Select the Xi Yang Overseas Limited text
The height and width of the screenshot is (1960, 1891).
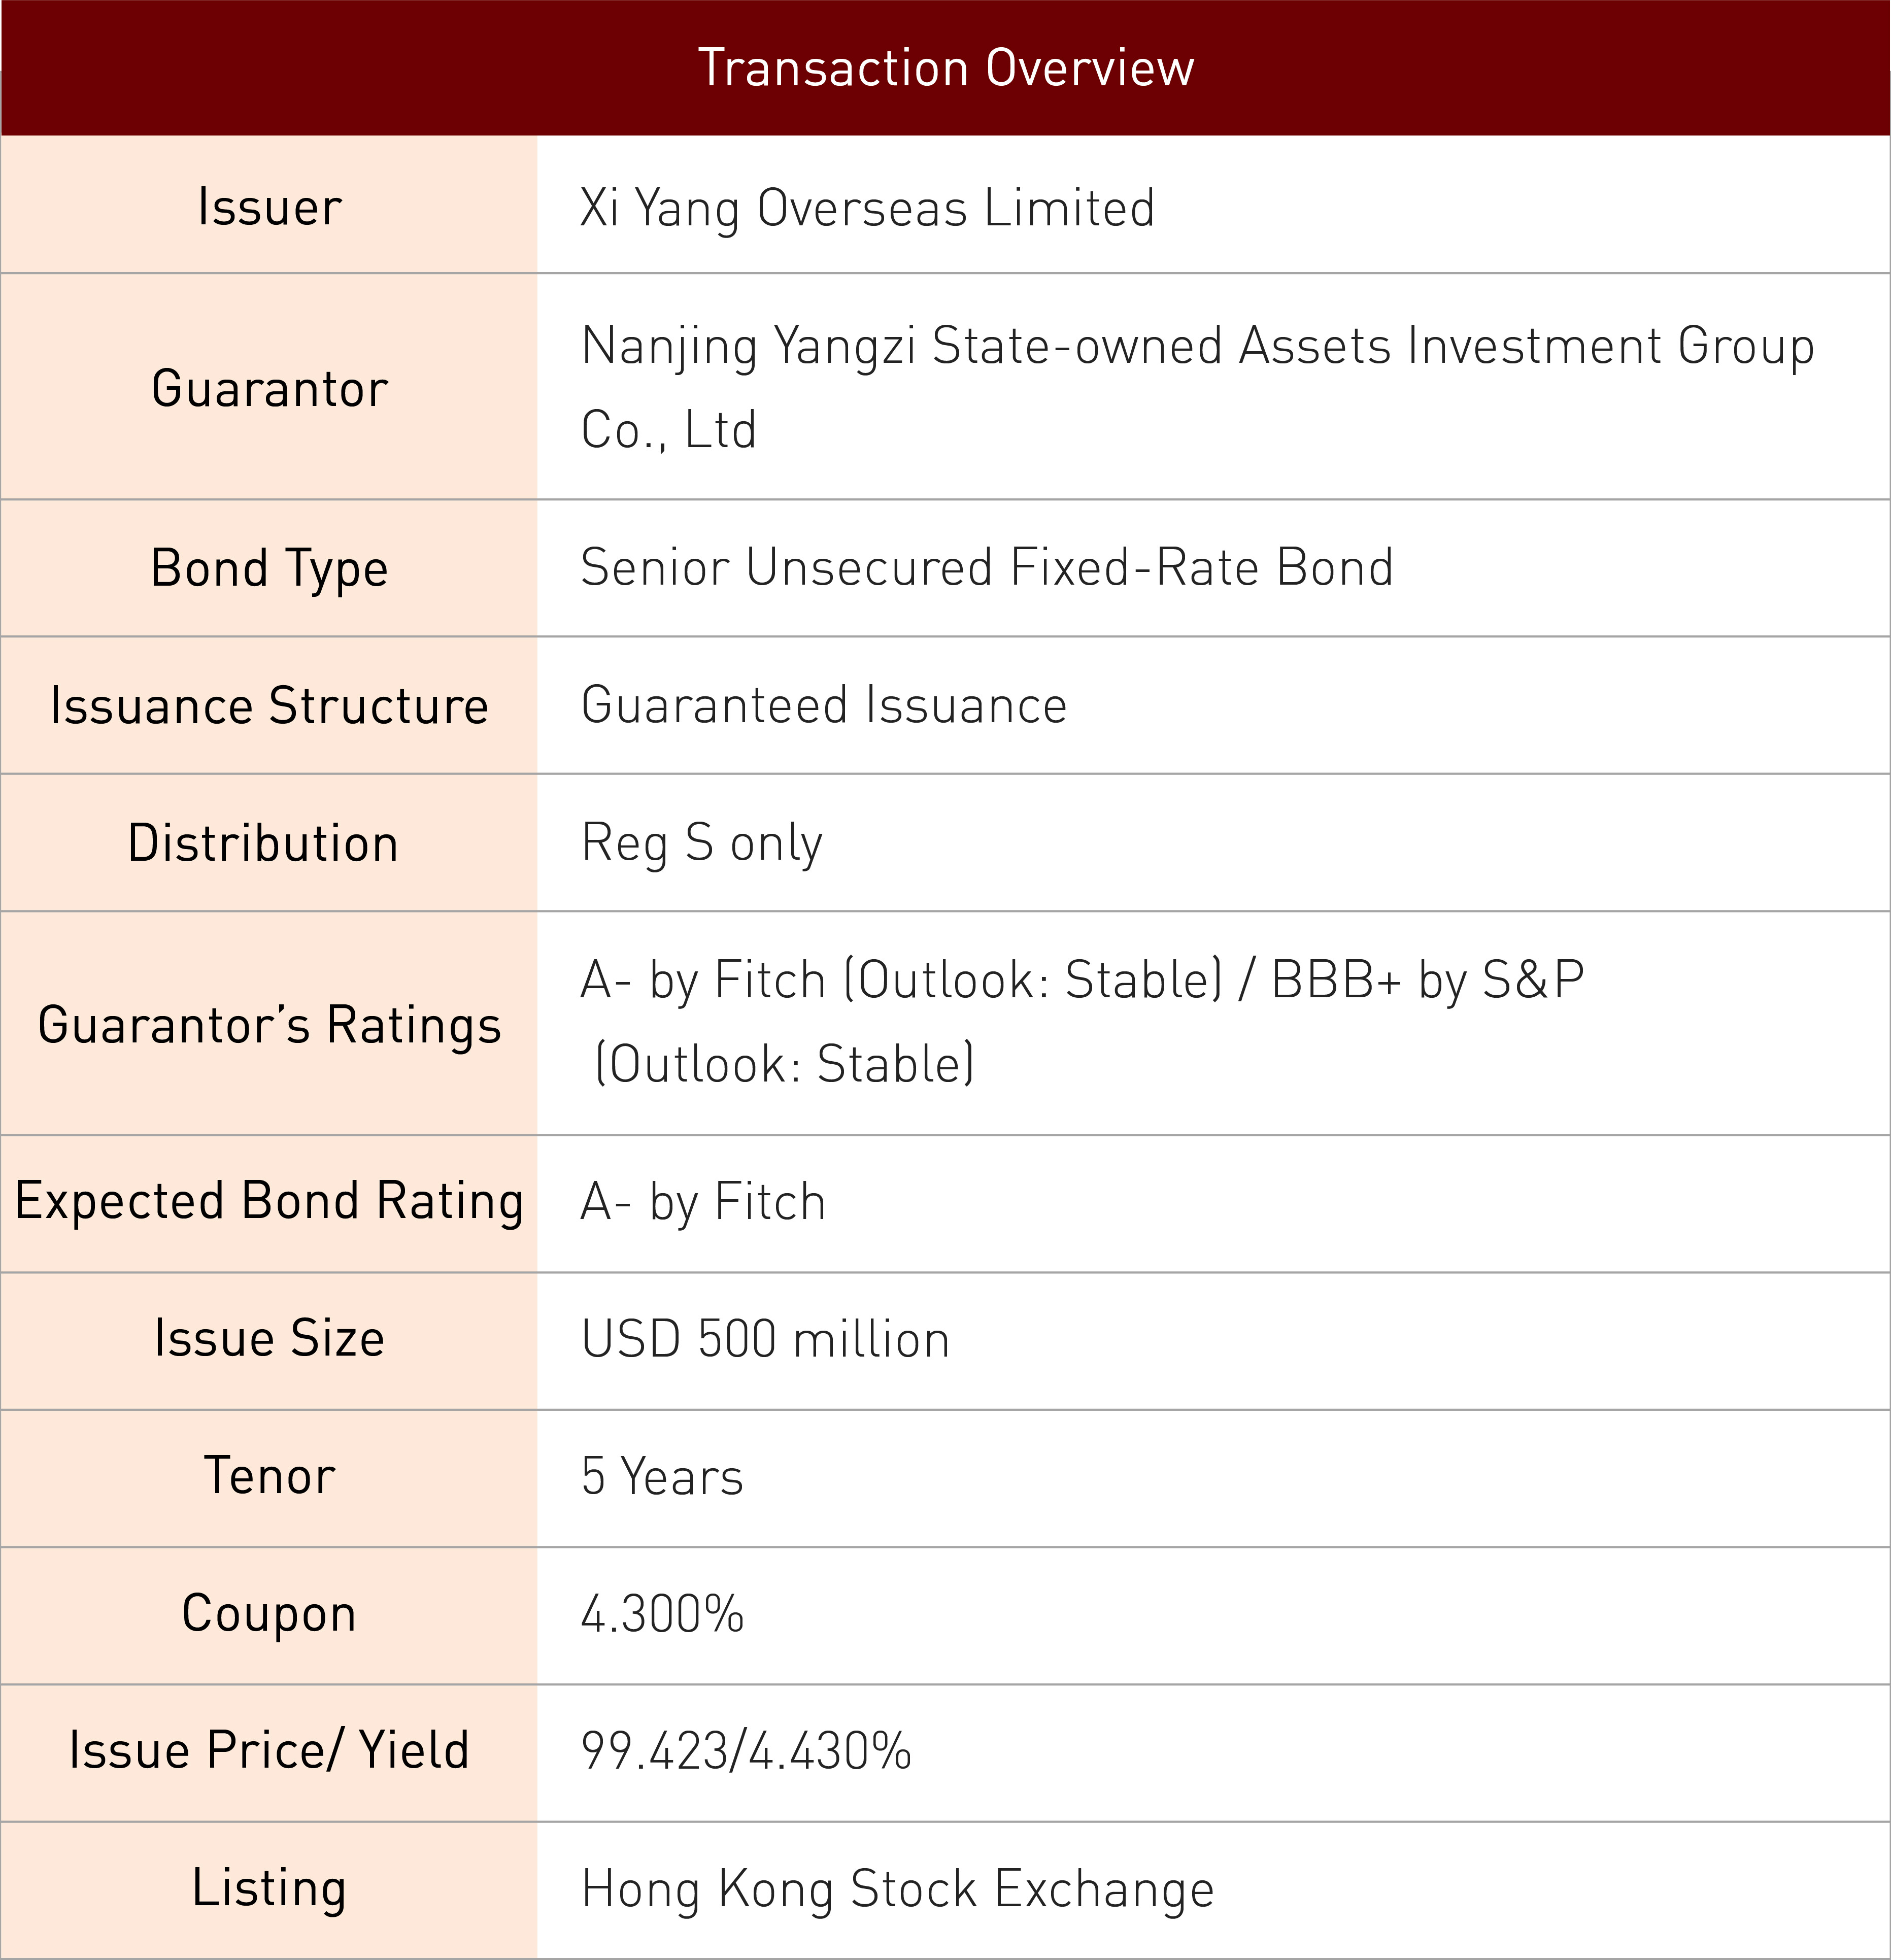tap(867, 208)
